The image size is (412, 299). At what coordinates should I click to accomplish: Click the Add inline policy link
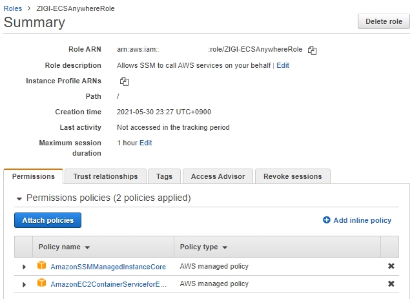(362, 220)
